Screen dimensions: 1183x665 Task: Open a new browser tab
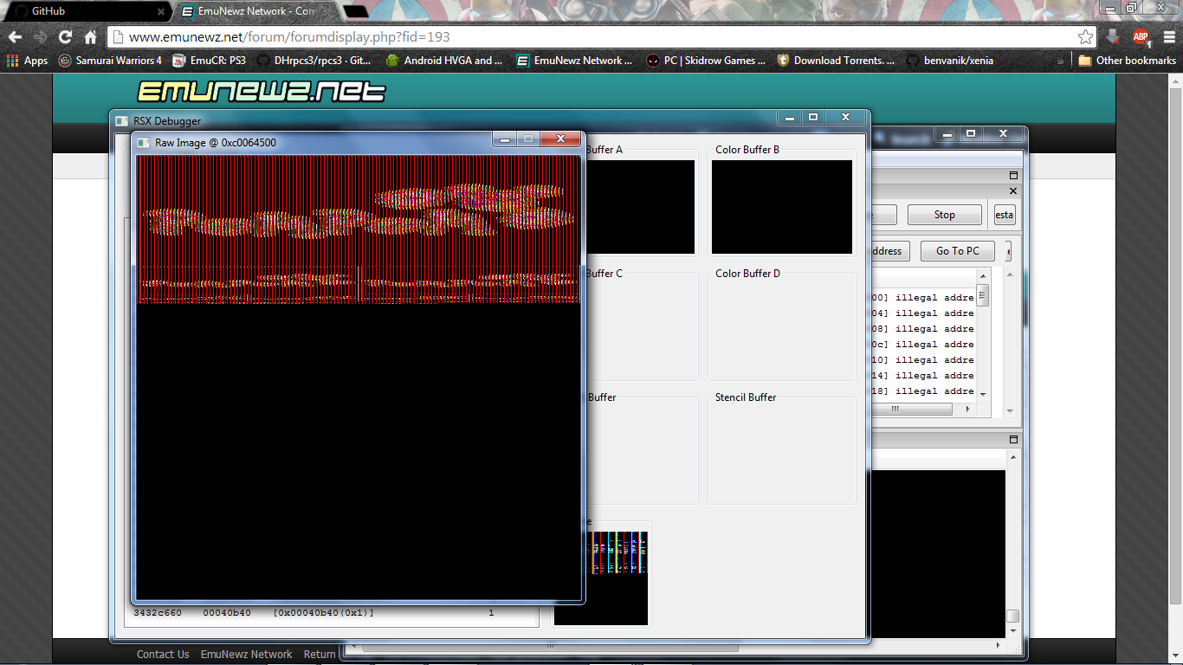click(x=355, y=11)
